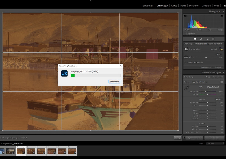Screen dimensions: 226x159
Task: Open the profile browser grid icon
Action: tap(221, 82)
